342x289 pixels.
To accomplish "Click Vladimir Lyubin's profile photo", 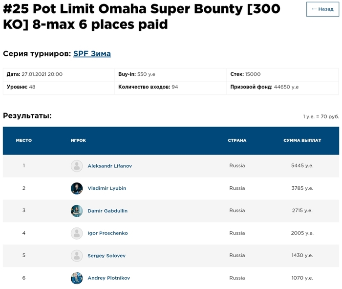I will (x=77, y=188).
